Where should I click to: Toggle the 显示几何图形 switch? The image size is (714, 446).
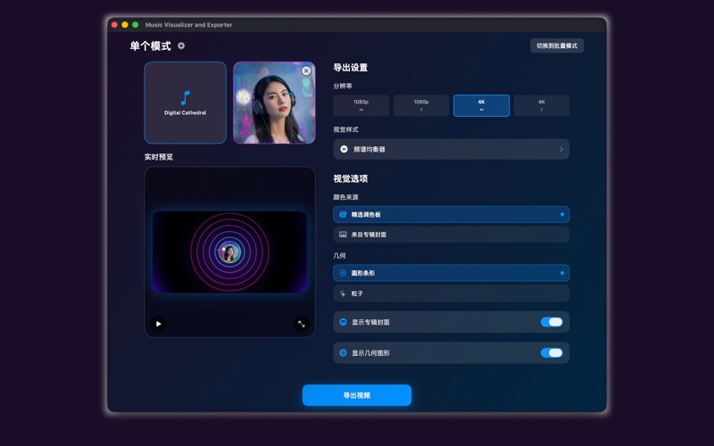tap(552, 352)
